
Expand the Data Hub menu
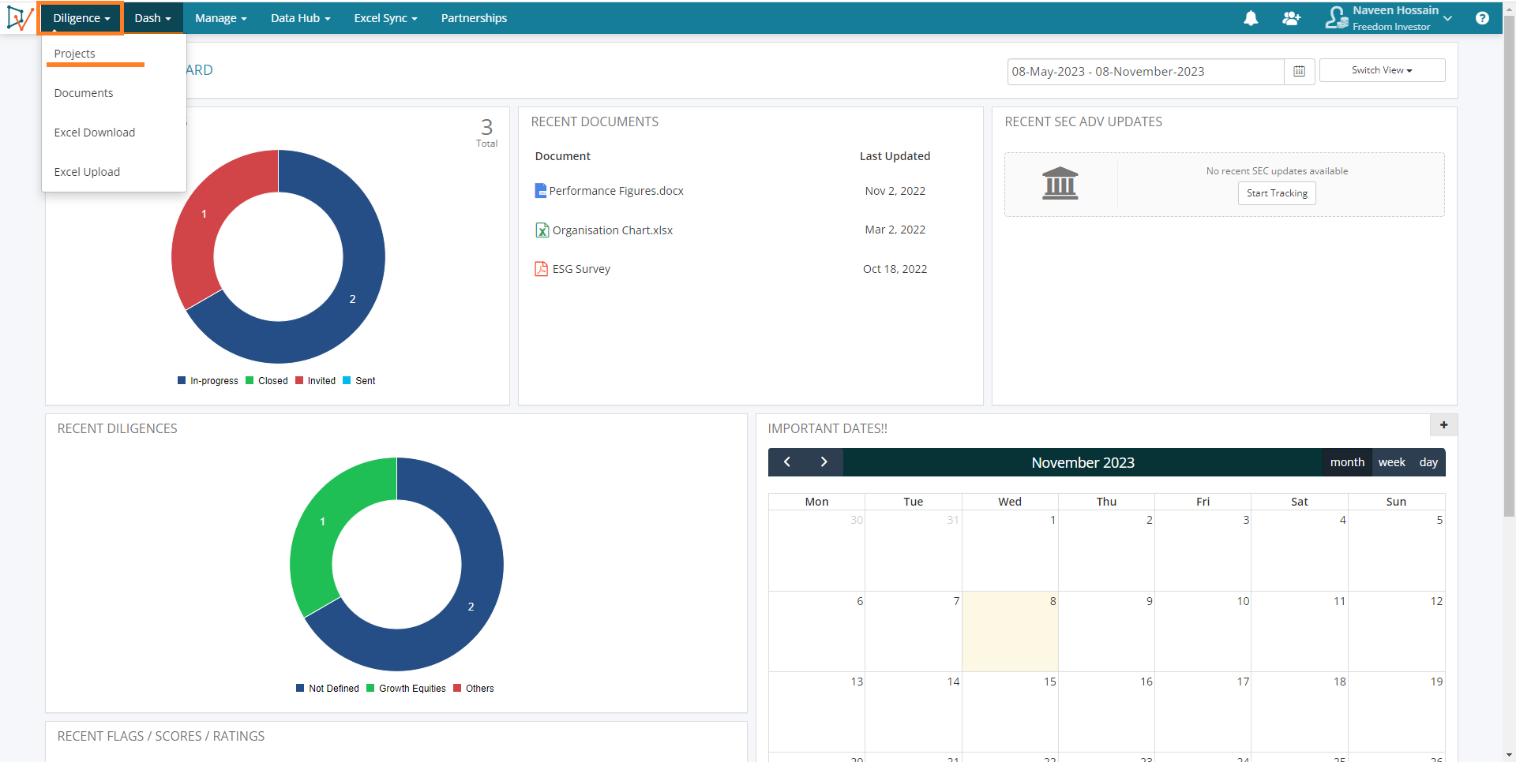(x=300, y=18)
